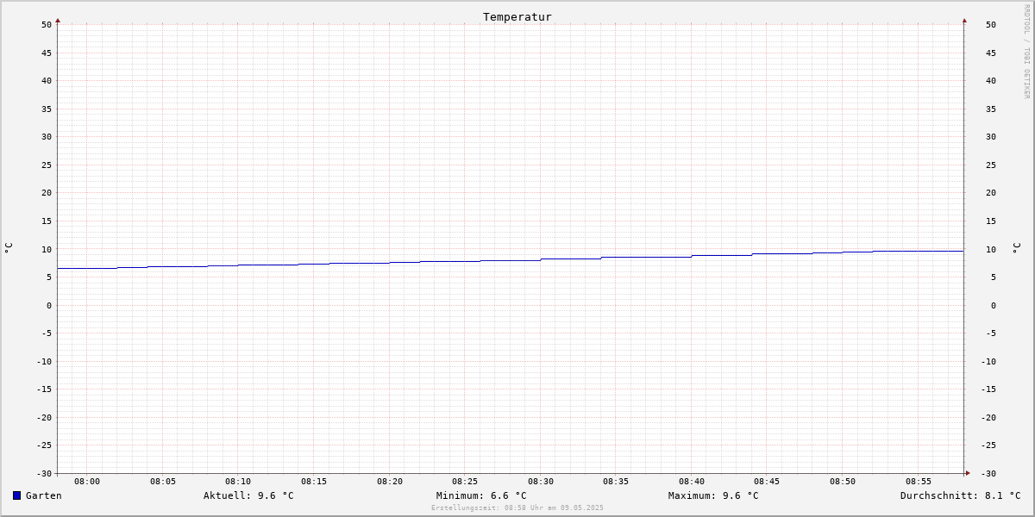Click the 08:35 time axis label
The image size is (1035, 517).
click(x=616, y=481)
